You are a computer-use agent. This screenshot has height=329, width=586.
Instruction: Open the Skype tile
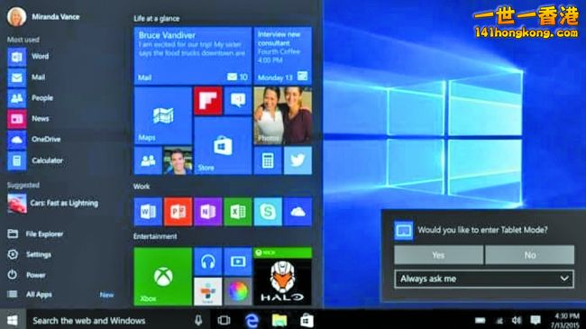268,212
